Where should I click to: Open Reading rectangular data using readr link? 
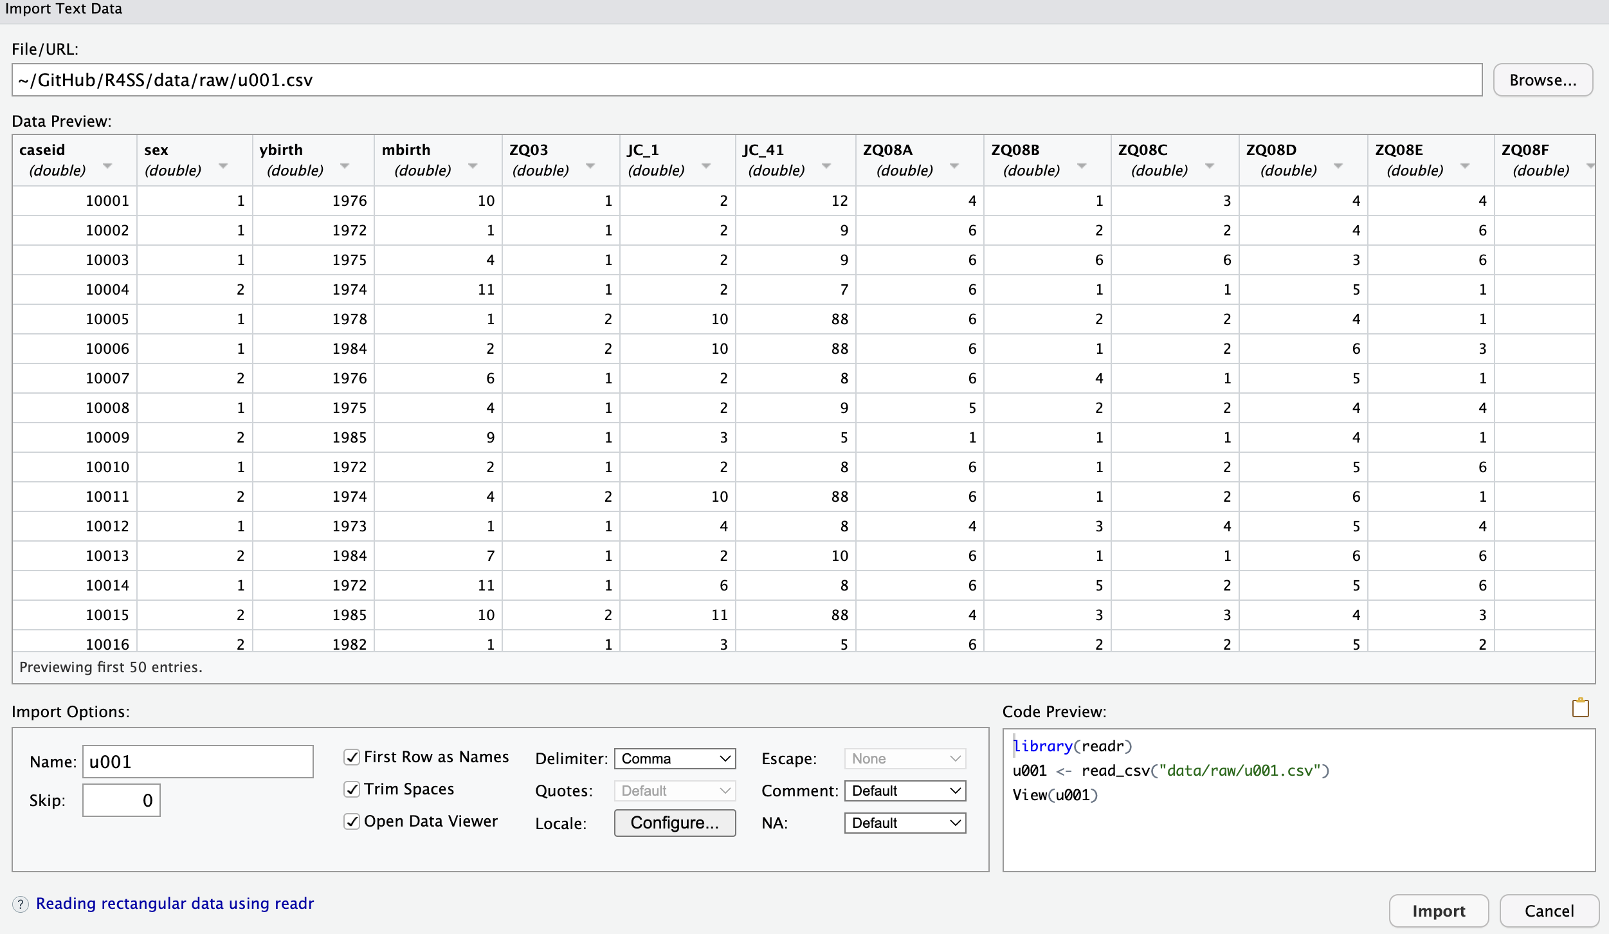175,904
